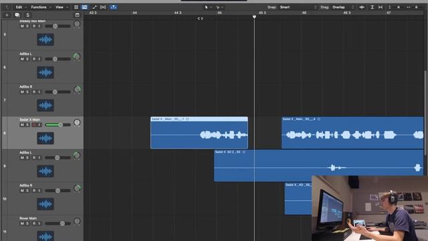Open the track header configuration icon
The width and height of the screenshot is (428, 241).
tap(78, 15)
